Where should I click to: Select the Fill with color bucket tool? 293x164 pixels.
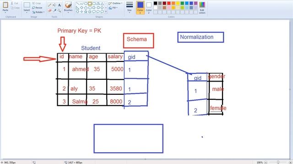pos(54,5)
